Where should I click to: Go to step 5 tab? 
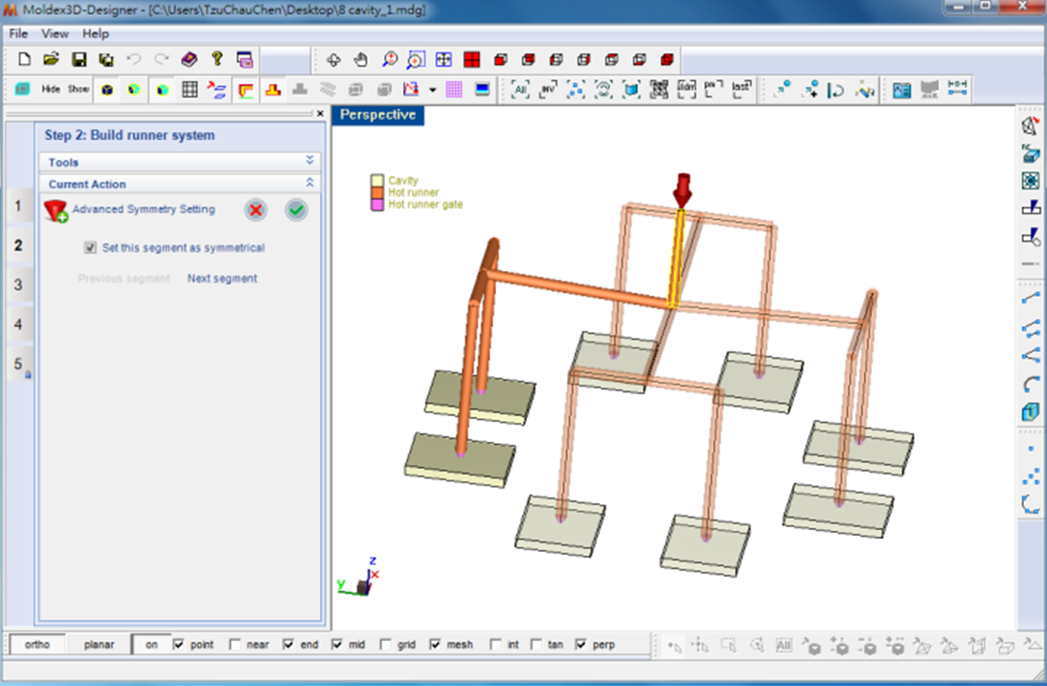tap(19, 364)
